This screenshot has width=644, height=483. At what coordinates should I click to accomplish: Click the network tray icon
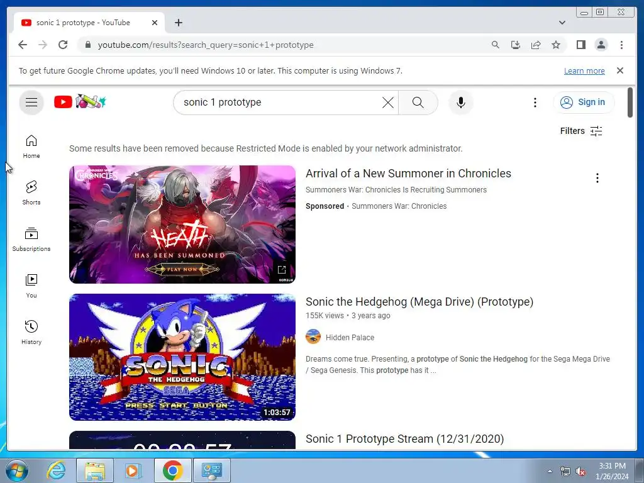565,472
